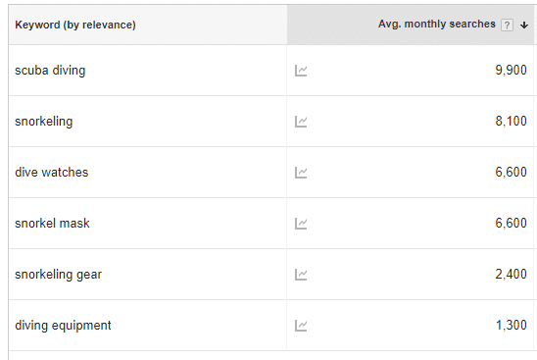Sort by Avg. monthly searches column
The image size is (537, 360).
tap(437, 24)
